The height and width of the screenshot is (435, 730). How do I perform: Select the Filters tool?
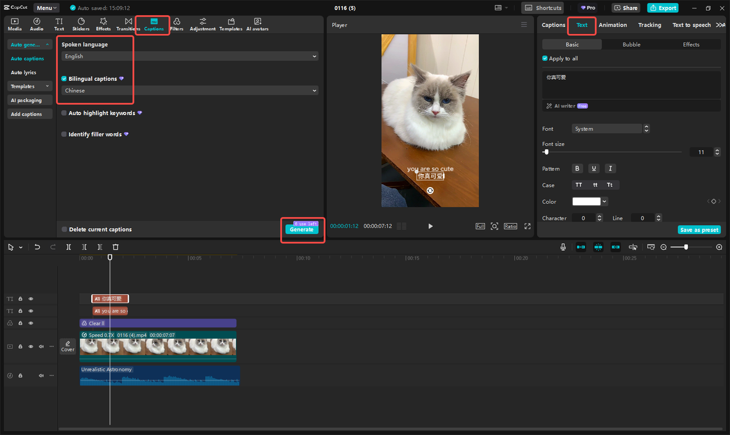[177, 25]
